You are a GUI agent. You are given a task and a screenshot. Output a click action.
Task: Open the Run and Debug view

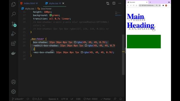(x=13, y=34)
